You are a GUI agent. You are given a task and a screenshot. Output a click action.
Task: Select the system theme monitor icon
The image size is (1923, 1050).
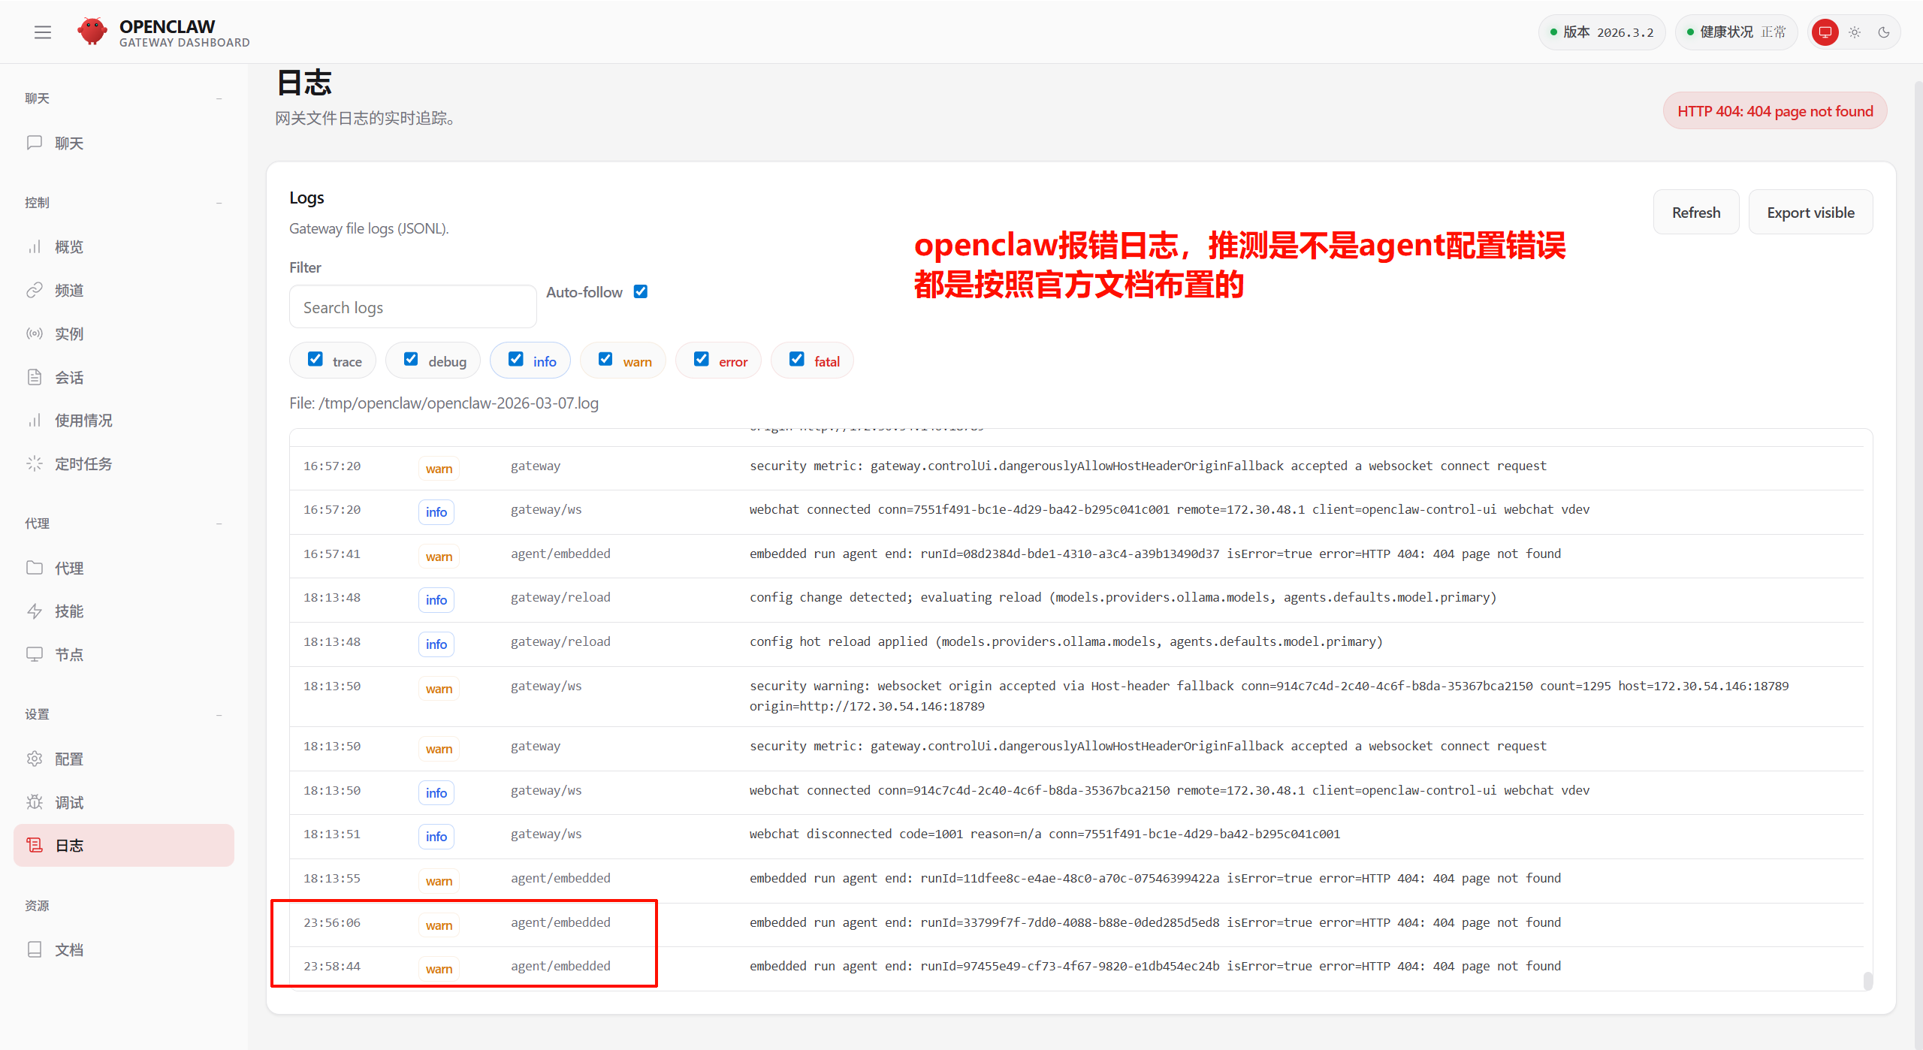point(1825,32)
